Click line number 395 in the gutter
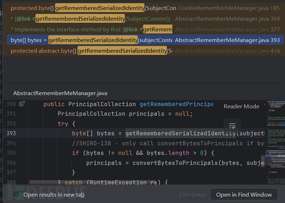 (x=11, y=153)
